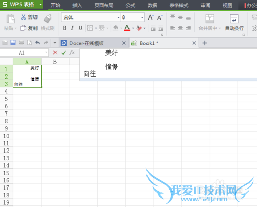Center text horizontally
Screen dimensions: 257x207
(x=180, y=28)
